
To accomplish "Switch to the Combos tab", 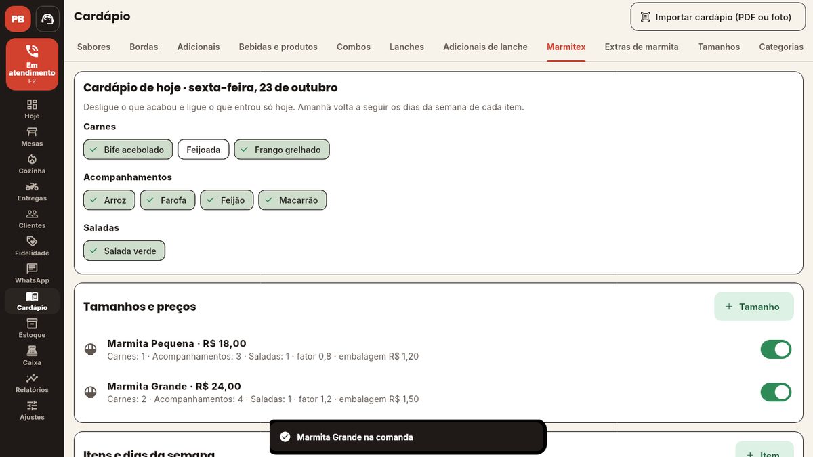I will (354, 47).
